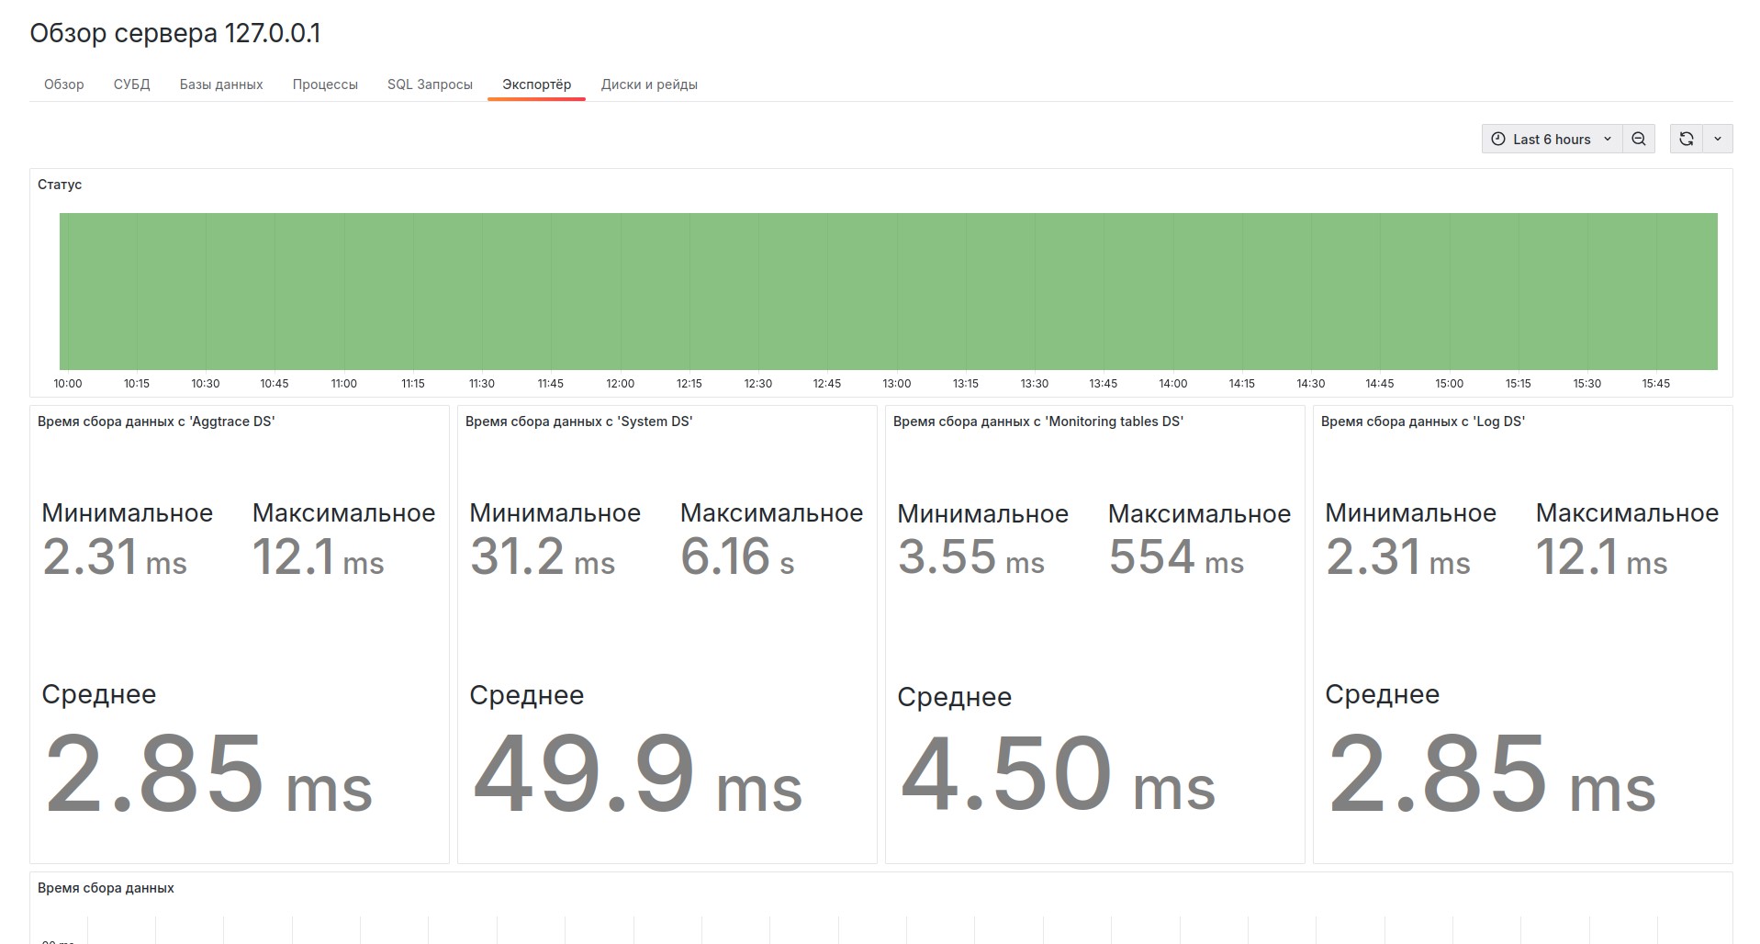Image resolution: width=1760 pixels, height=944 pixels.
Task: Click the 554 ms maximum value
Action: (1175, 557)
